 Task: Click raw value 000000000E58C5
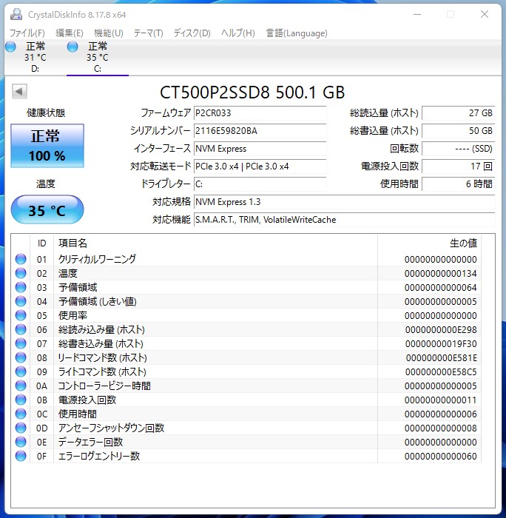[441, 371]
